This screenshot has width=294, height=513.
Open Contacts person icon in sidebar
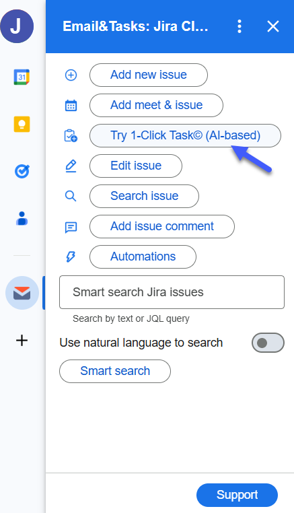(x=22, y=218)
